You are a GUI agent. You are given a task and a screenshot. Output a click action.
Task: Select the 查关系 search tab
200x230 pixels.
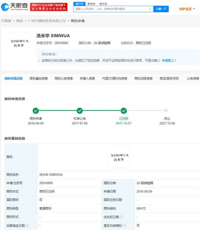pos(103,4)
